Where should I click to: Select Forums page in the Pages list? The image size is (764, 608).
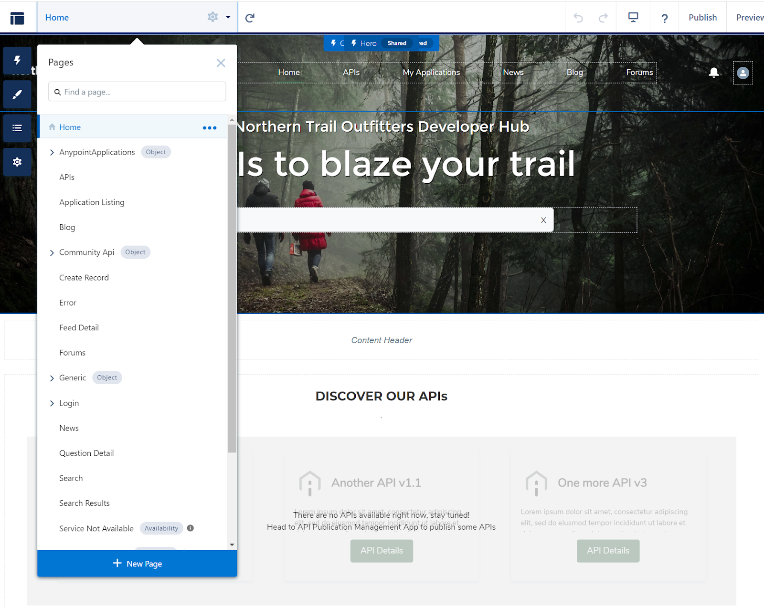[72, 353]
